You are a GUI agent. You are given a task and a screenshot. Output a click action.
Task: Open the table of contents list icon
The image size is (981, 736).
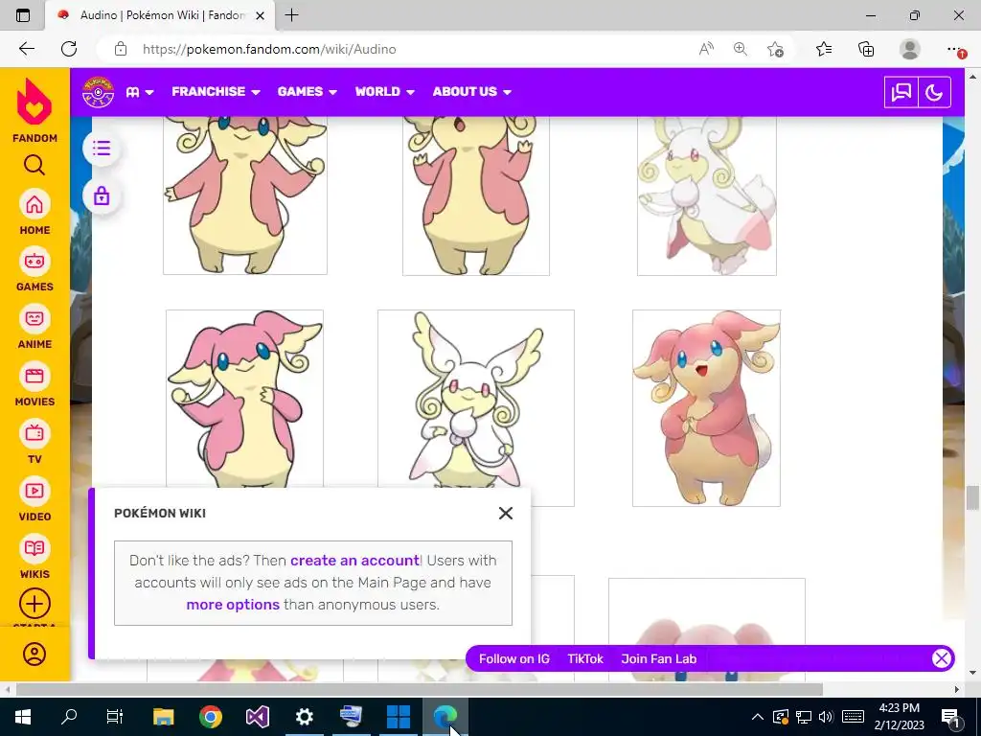coord(102,149)
